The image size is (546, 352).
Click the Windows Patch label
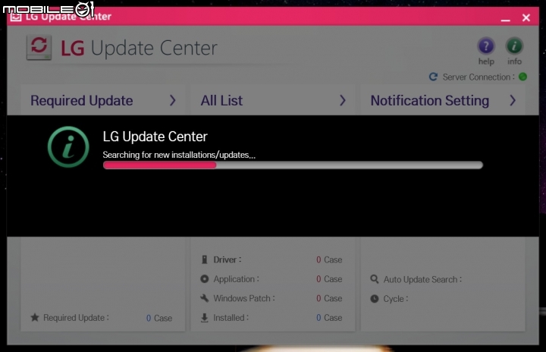click(x=244, y=298)
